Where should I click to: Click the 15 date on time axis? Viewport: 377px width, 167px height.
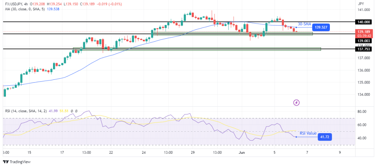pyautogui.click(x=29, y=152)
